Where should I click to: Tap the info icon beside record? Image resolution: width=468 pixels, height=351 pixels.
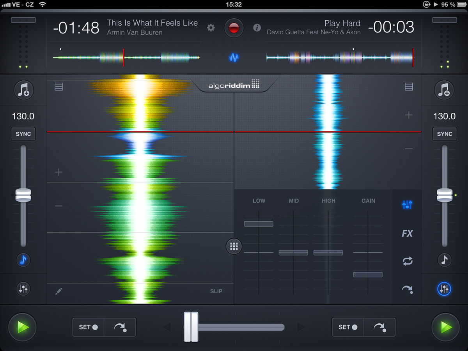(257, 28)
